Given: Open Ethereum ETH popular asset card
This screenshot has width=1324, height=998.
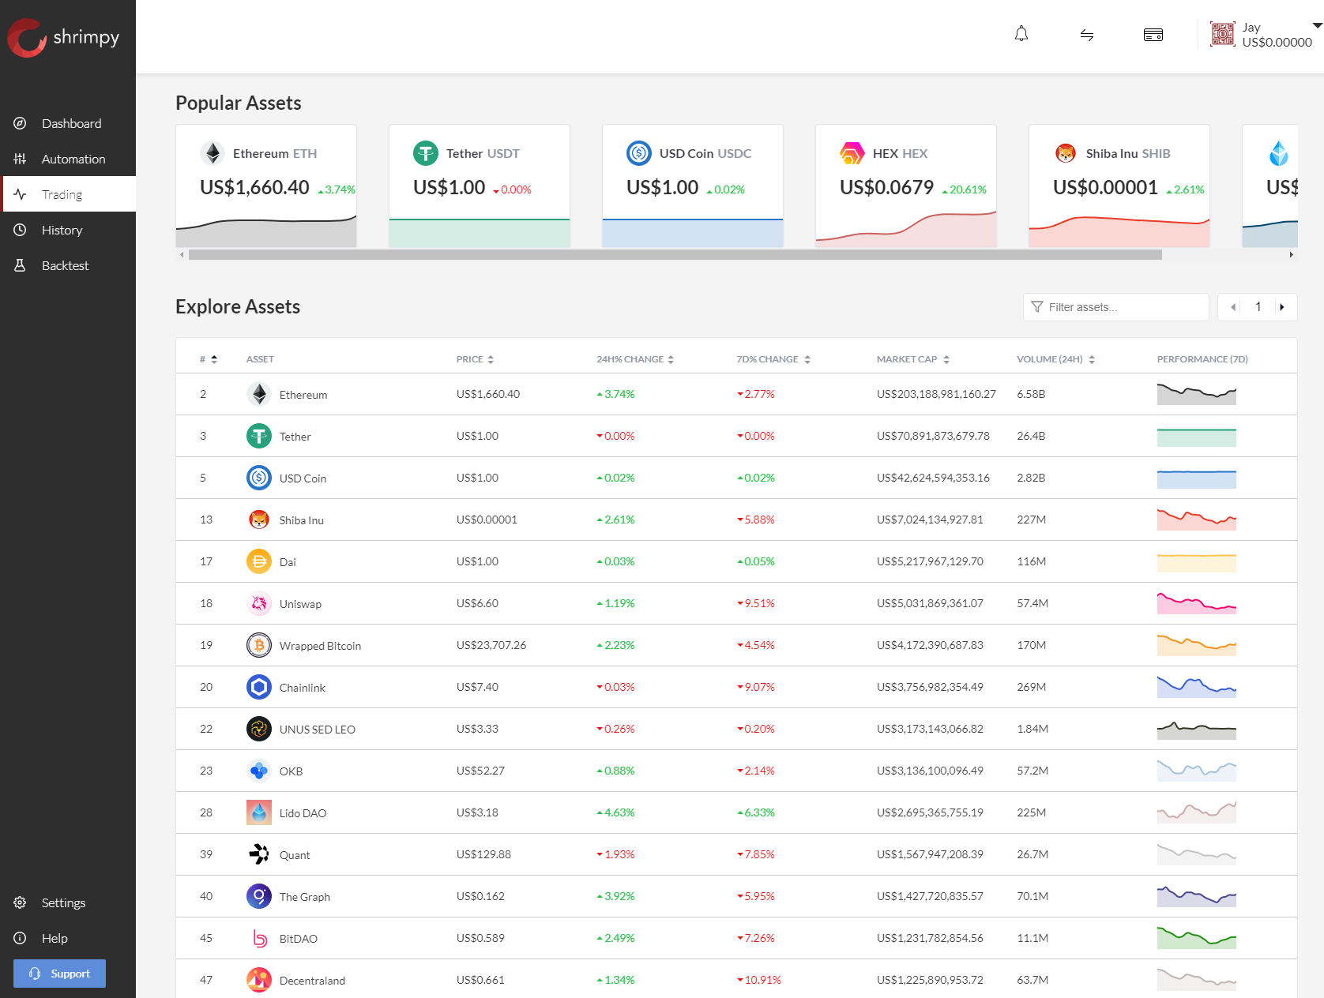Looking at the screenshot, I should [266, 186].
